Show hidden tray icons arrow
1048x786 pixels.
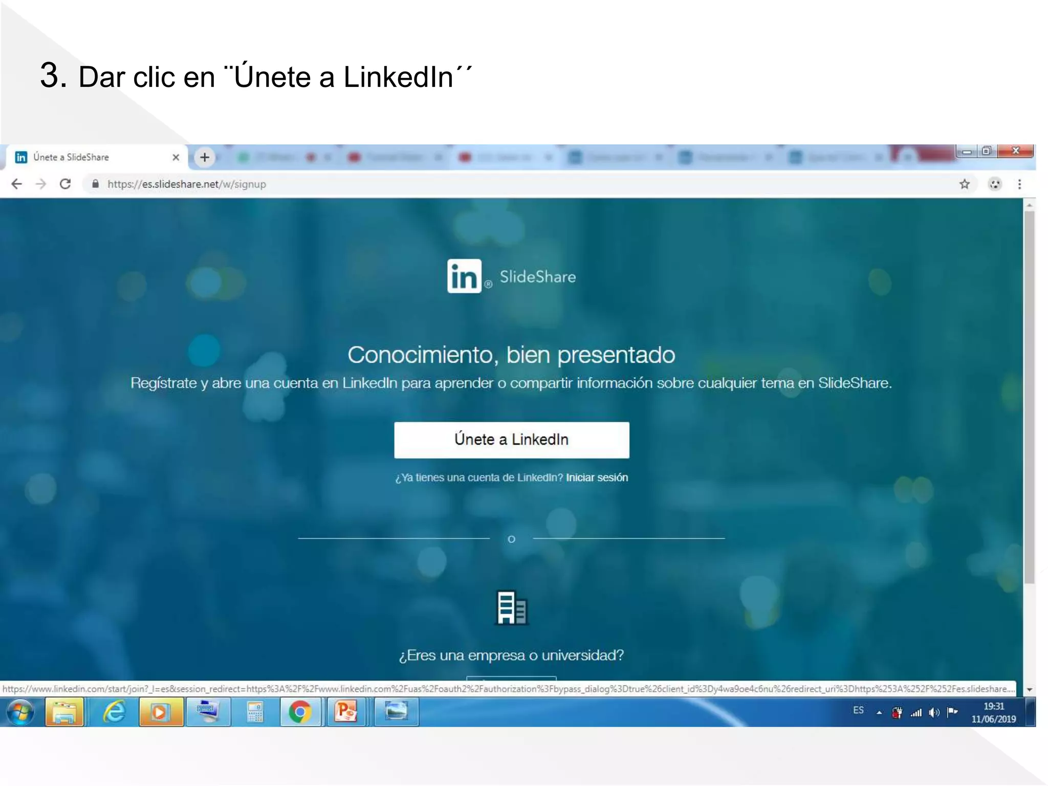pyautogui.click(x=879, y=712)
